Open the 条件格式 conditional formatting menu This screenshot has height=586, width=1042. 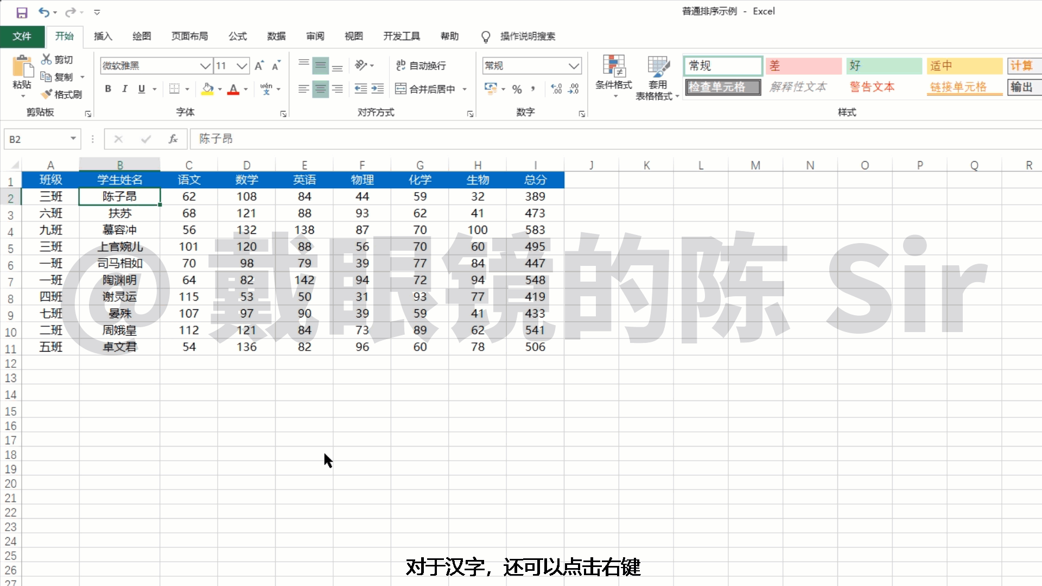[x=614, y=76]
